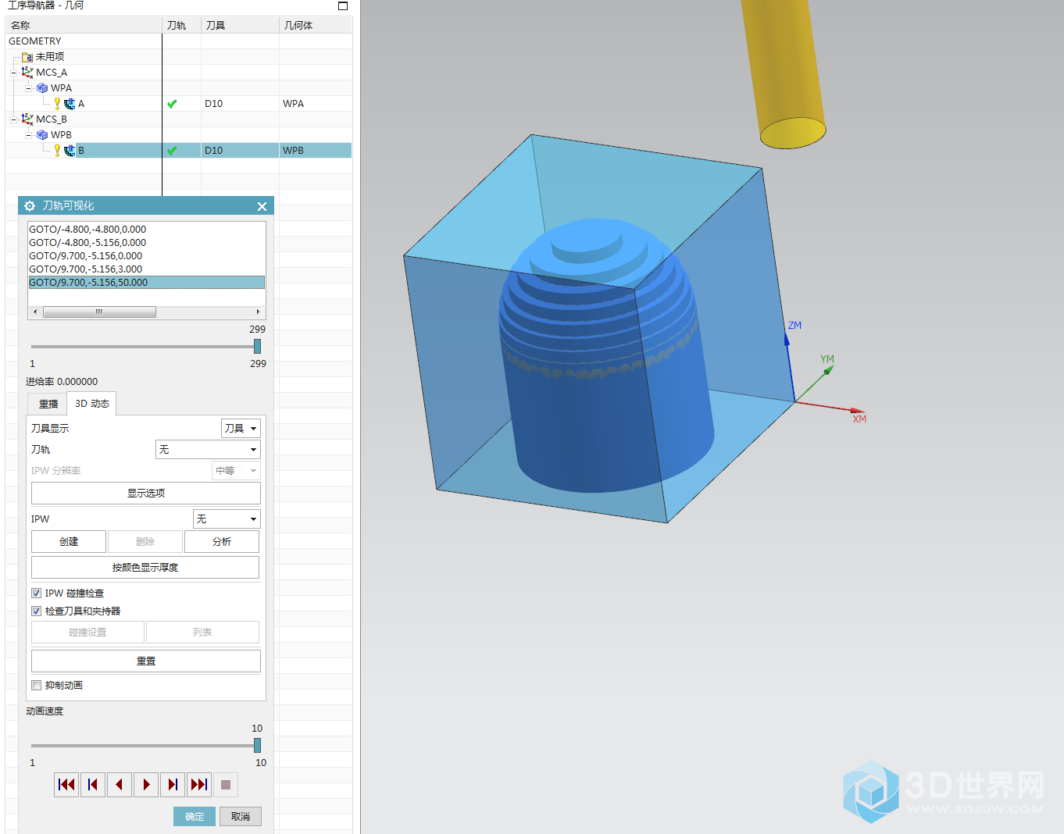Toggle IPW 碰撞检查 checkbox
This screenshot has width=1064, height=834.
(x=36, y=593)
